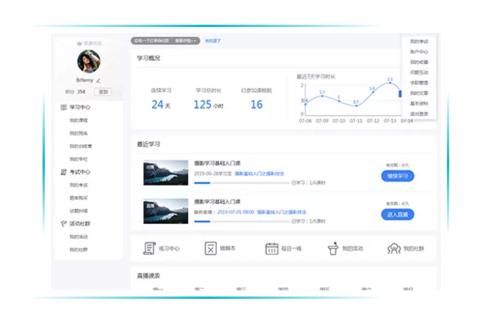491x322 pixels.
Task: Select 账户中心 in the dropdown menu
Action: tap(418, 51)
